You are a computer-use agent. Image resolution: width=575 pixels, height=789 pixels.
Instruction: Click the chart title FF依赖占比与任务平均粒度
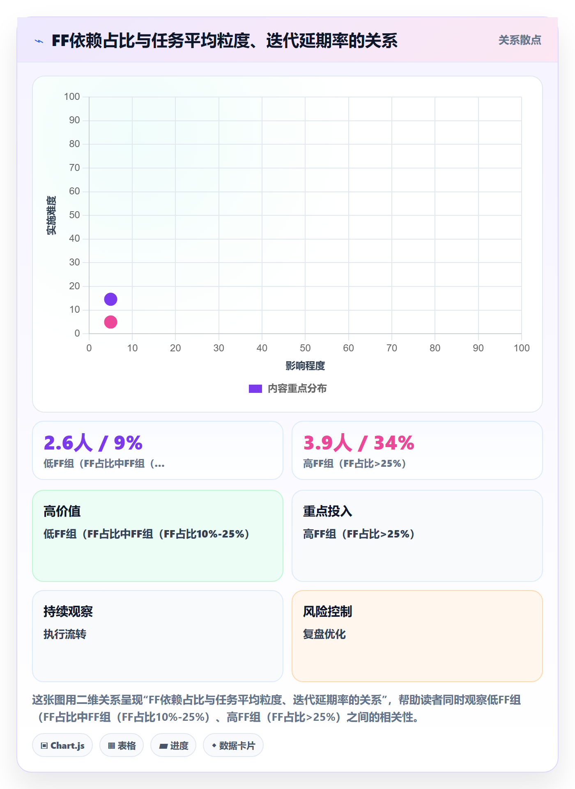pyautogui.click(x=224, y=41)
